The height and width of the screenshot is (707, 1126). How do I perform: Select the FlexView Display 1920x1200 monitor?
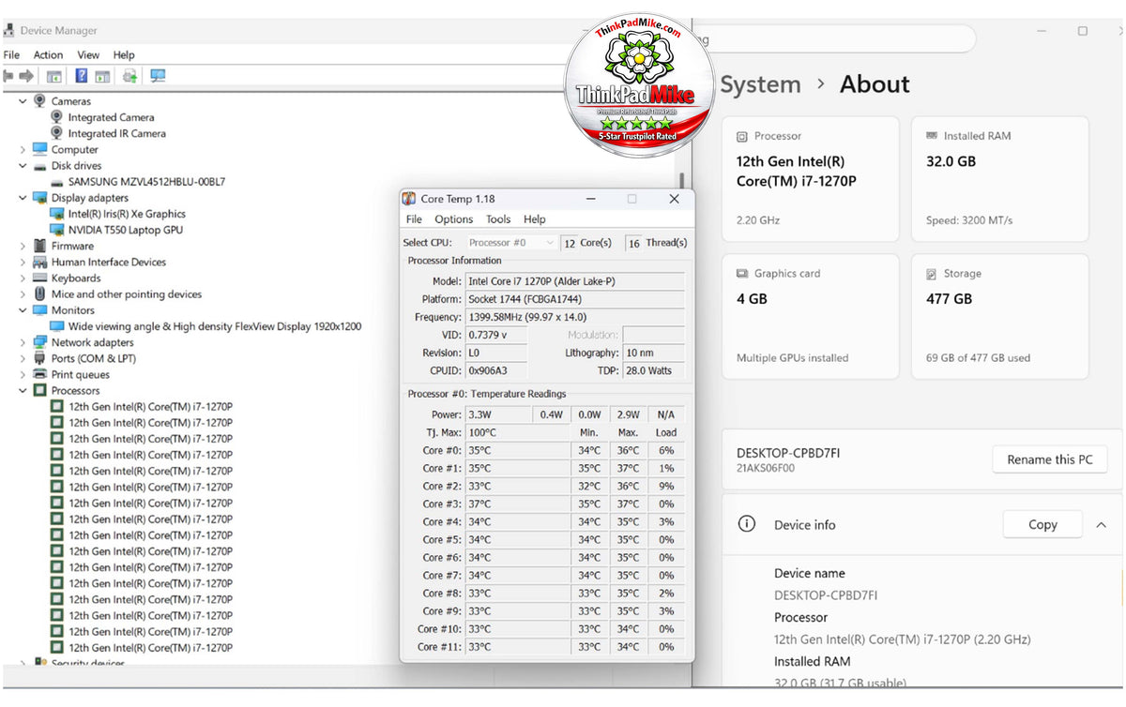coord(215,326)
